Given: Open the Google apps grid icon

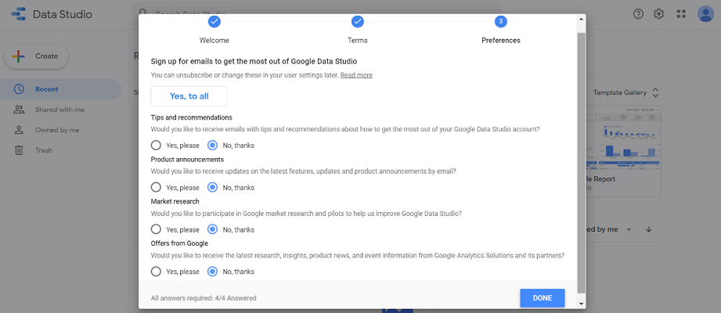Looking at the screenshot, I should pyautogui.click(x=681, y=14).
